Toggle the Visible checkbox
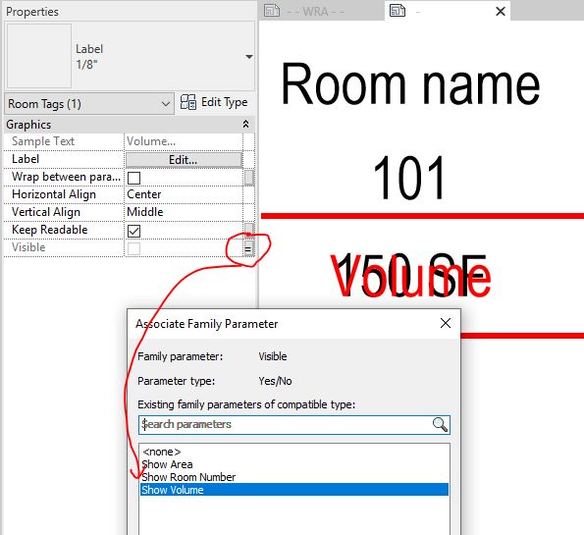 click(x=133, y=248)
